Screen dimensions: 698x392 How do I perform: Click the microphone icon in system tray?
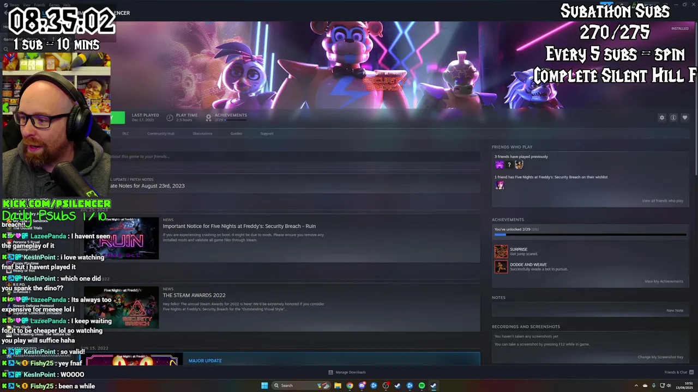point(653,385)
